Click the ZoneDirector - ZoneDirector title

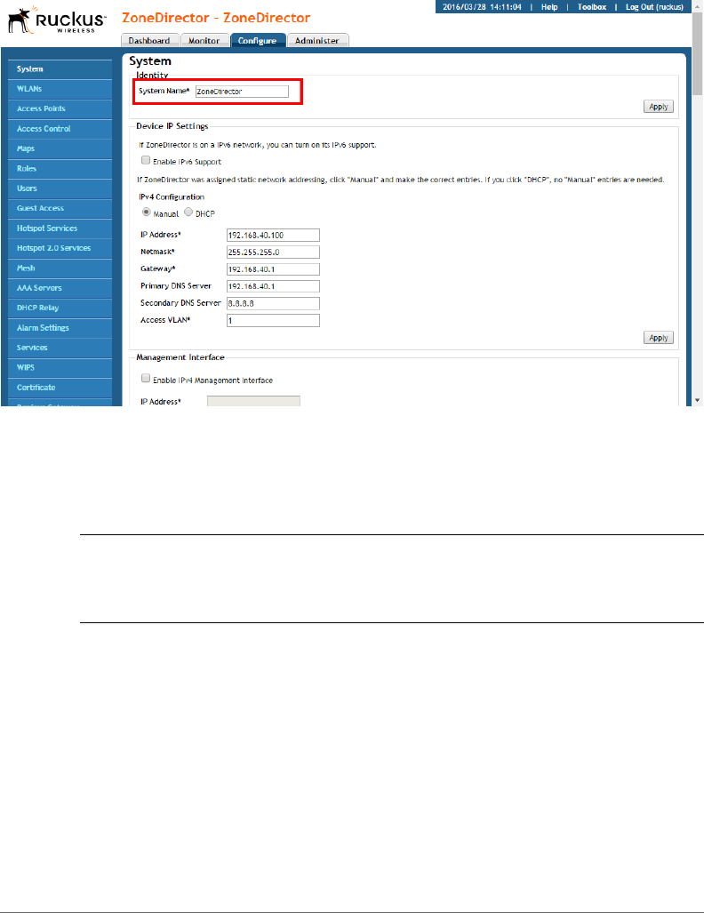coord(216,18)
